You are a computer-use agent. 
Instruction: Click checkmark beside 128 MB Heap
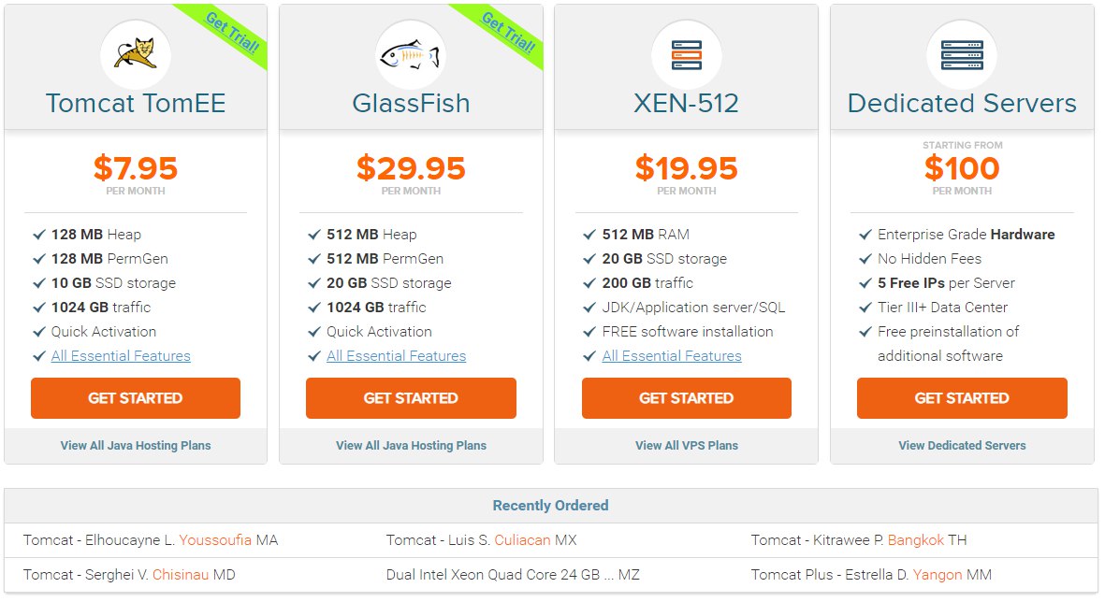pos(39,235)
